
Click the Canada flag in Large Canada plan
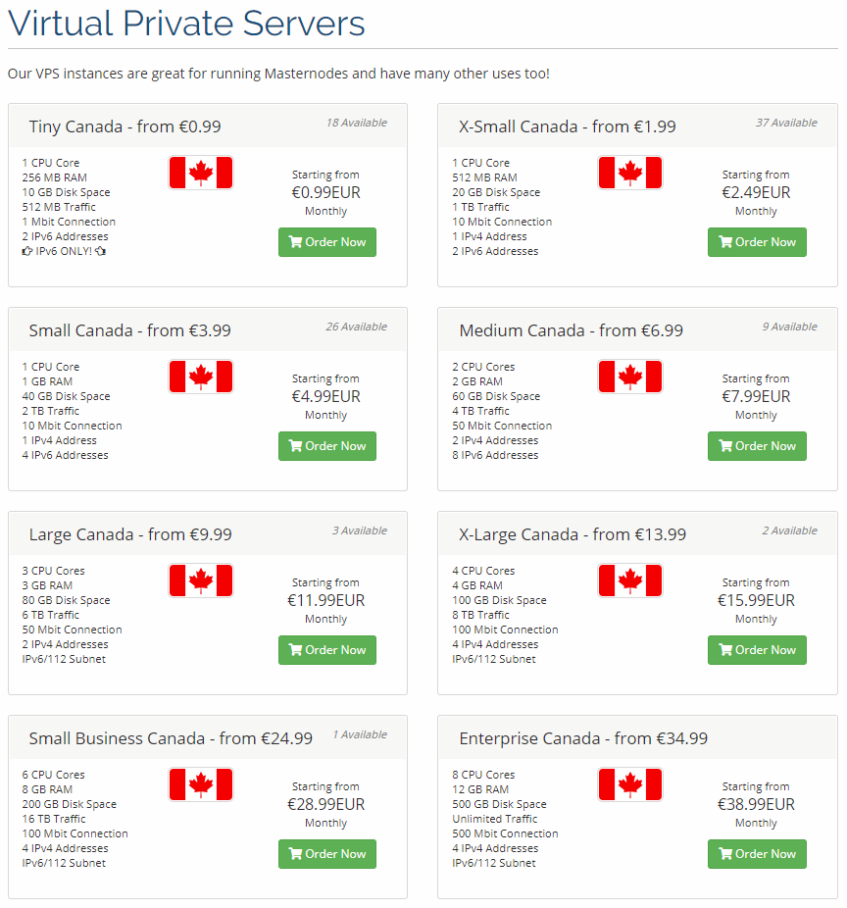(x=201, y=580)
